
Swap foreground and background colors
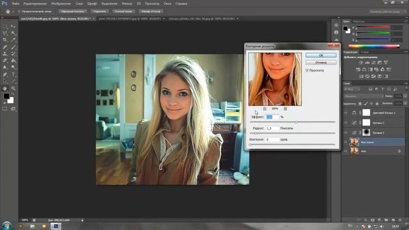(13, 94)
